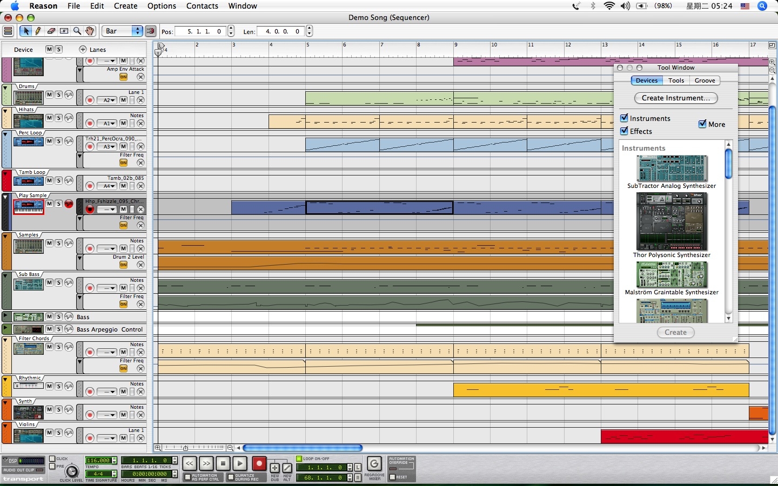Collapse the Perc Loop track

click(6, 133)
